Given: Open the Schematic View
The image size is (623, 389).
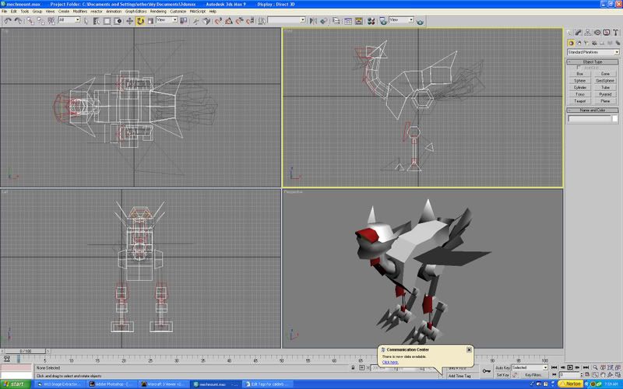Looking at the screenshot, I should pyautogui.click(x=358, y=21).
